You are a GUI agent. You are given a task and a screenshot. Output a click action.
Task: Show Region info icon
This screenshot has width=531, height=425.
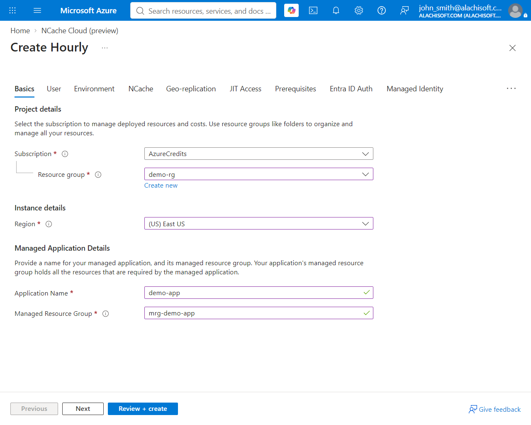(x=49, y=224)
